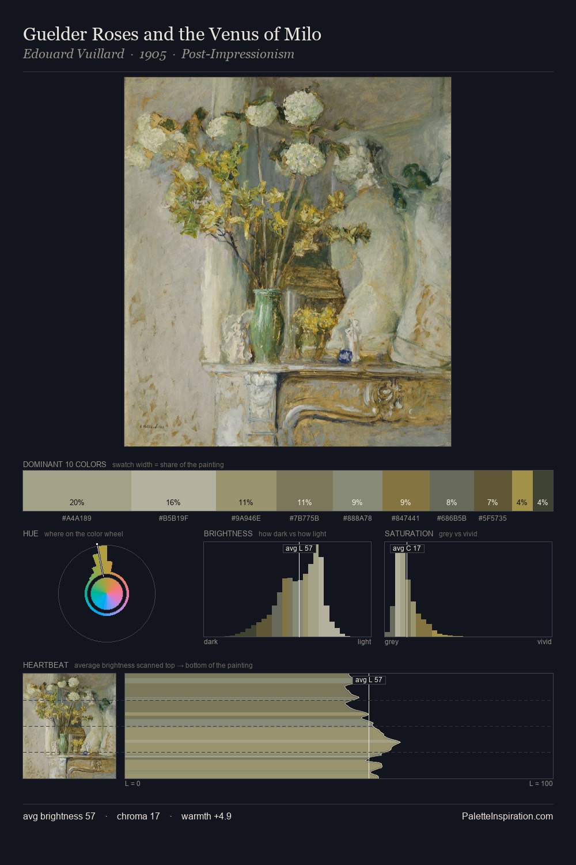Screen dimensions: 576x865
Task: Pick the 11% swatch above #9A946E
Action: point(246,490)
